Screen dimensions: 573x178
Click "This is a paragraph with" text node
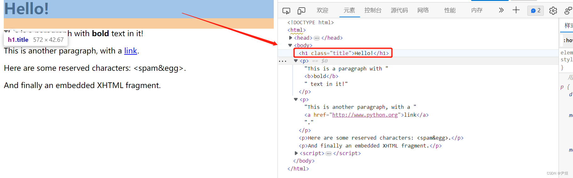tap(346, 69)
